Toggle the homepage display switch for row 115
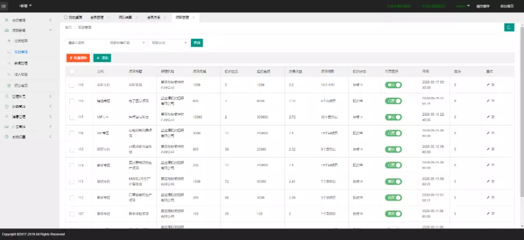The image size is (524, 240). pyautogui.click(x=393, y=149)
